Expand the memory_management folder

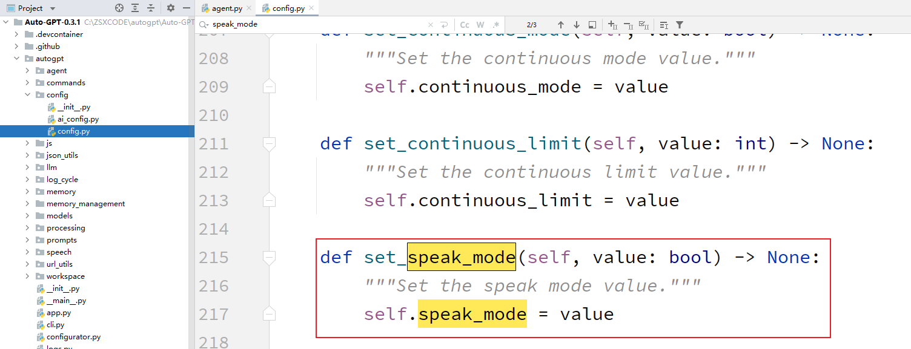pos(27,204)
